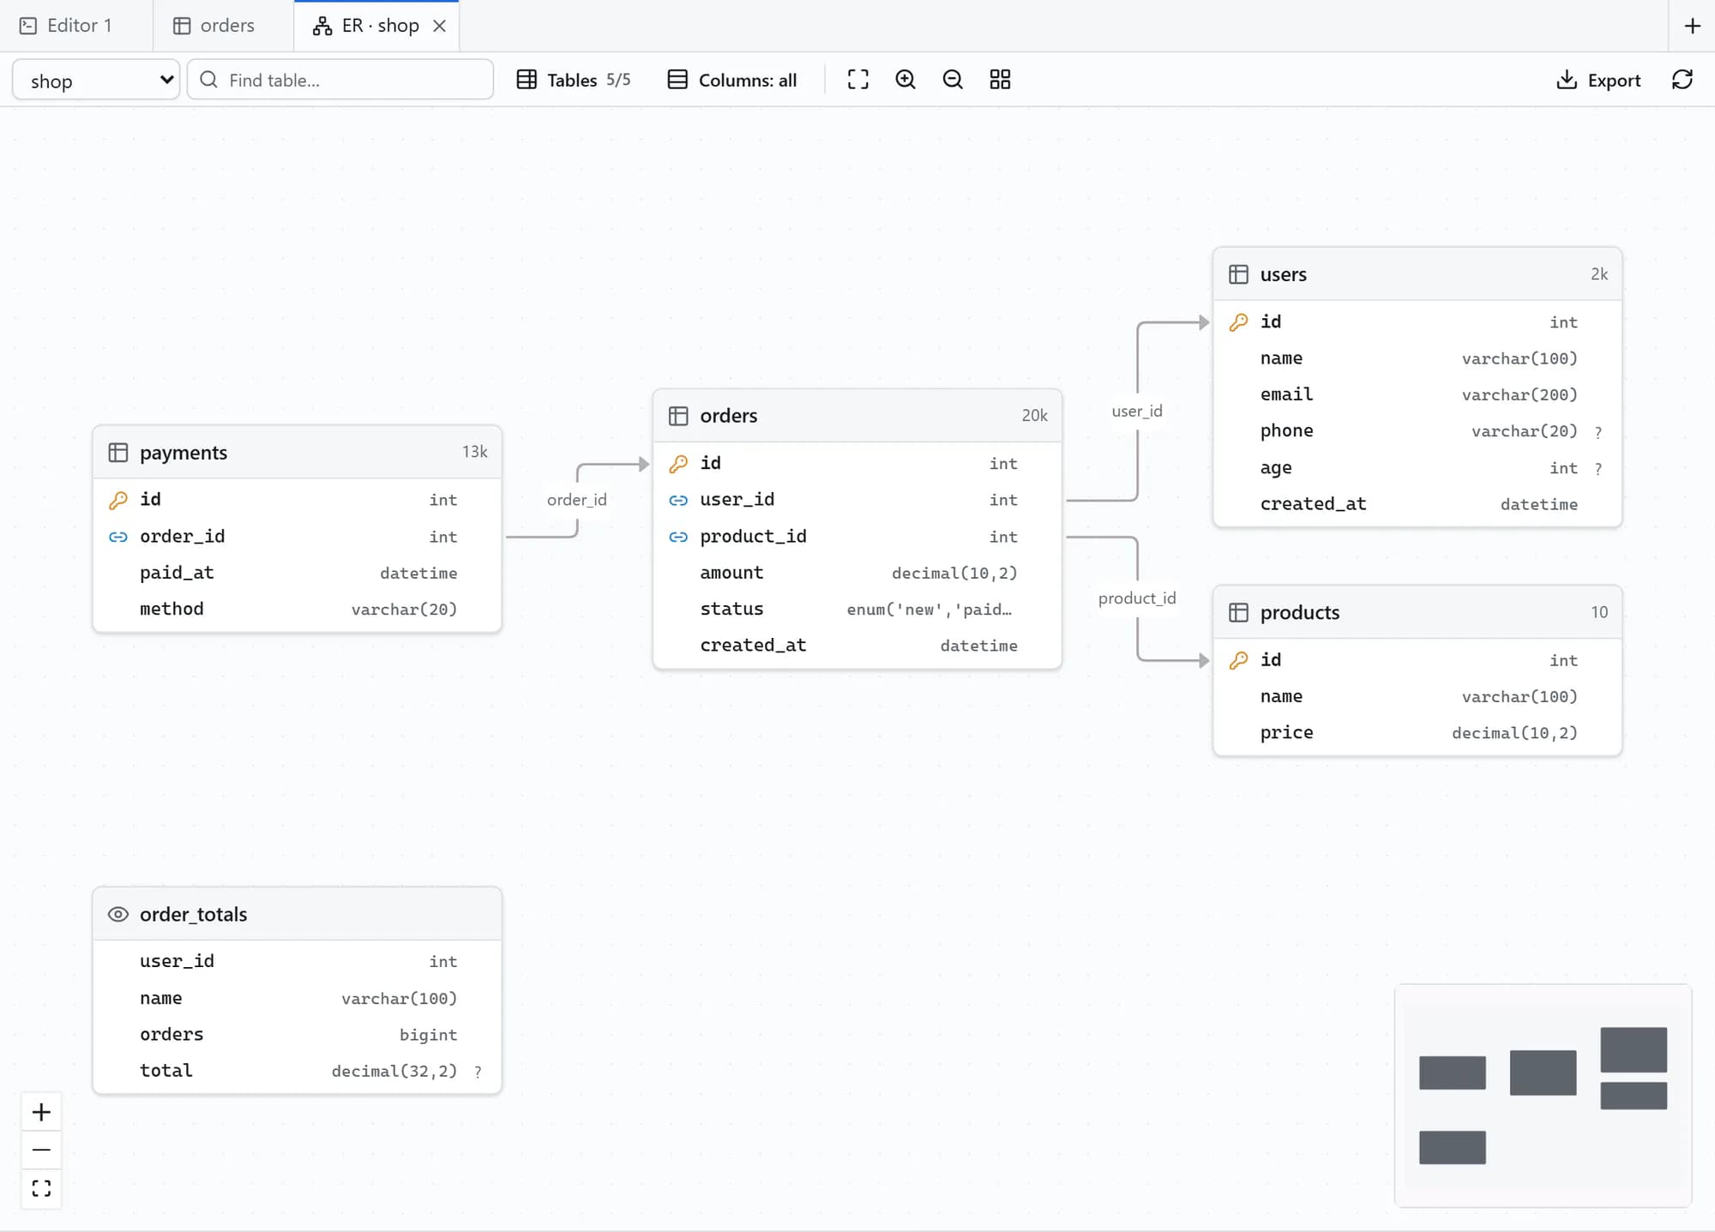Select the payments method column row
Image resolution: width=1715 pixels, height=1232 pixels.
[298, 609]
